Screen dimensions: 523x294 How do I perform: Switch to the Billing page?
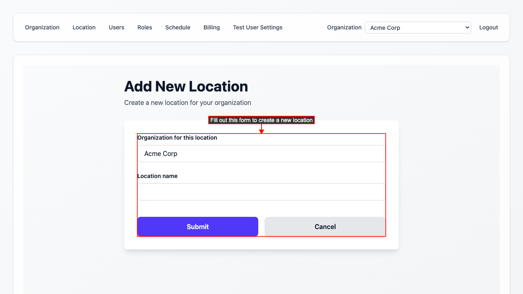click(x=212, y=27)
